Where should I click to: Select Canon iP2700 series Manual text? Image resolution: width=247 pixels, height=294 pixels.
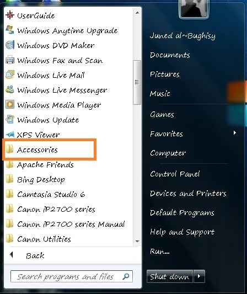(71, 224)
